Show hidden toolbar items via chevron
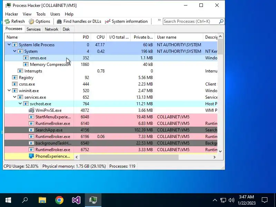Image resolution: width=276 pixels, height=207 pixels. coord(159,20)
